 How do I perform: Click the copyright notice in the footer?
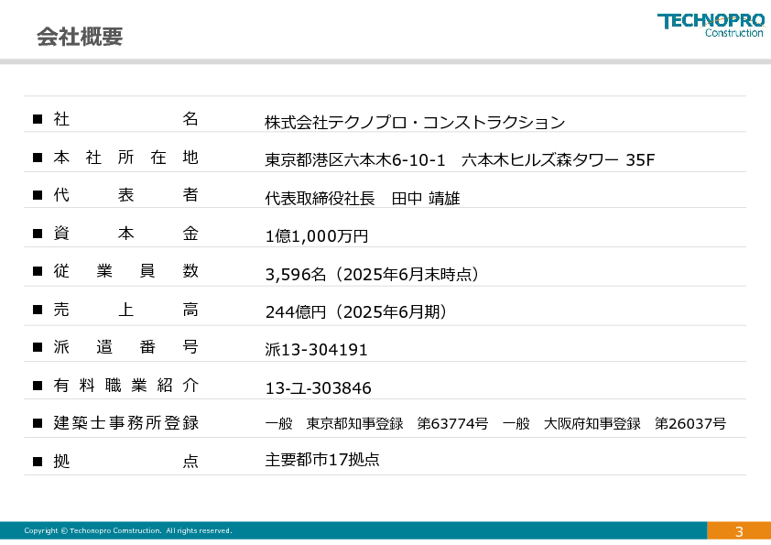[x=127, y=531]
